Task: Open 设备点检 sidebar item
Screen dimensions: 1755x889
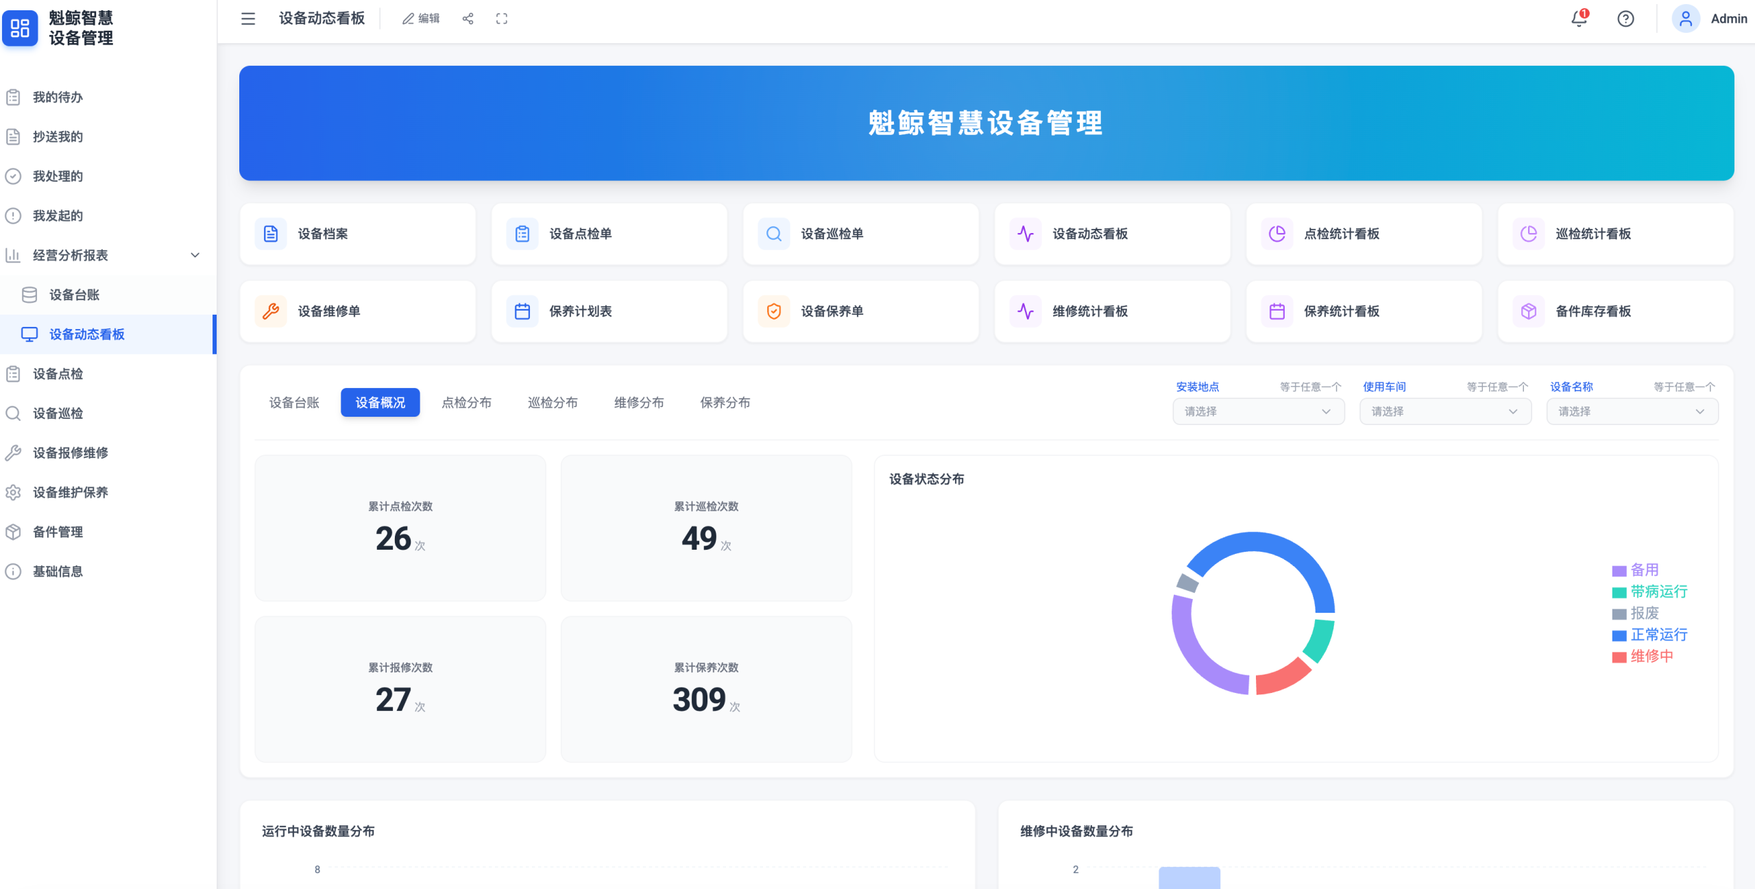Action: point(108,374)
